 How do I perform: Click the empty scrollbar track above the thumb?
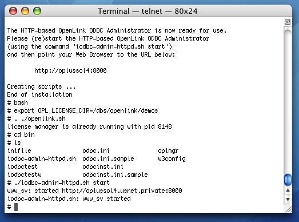[288, 101]
